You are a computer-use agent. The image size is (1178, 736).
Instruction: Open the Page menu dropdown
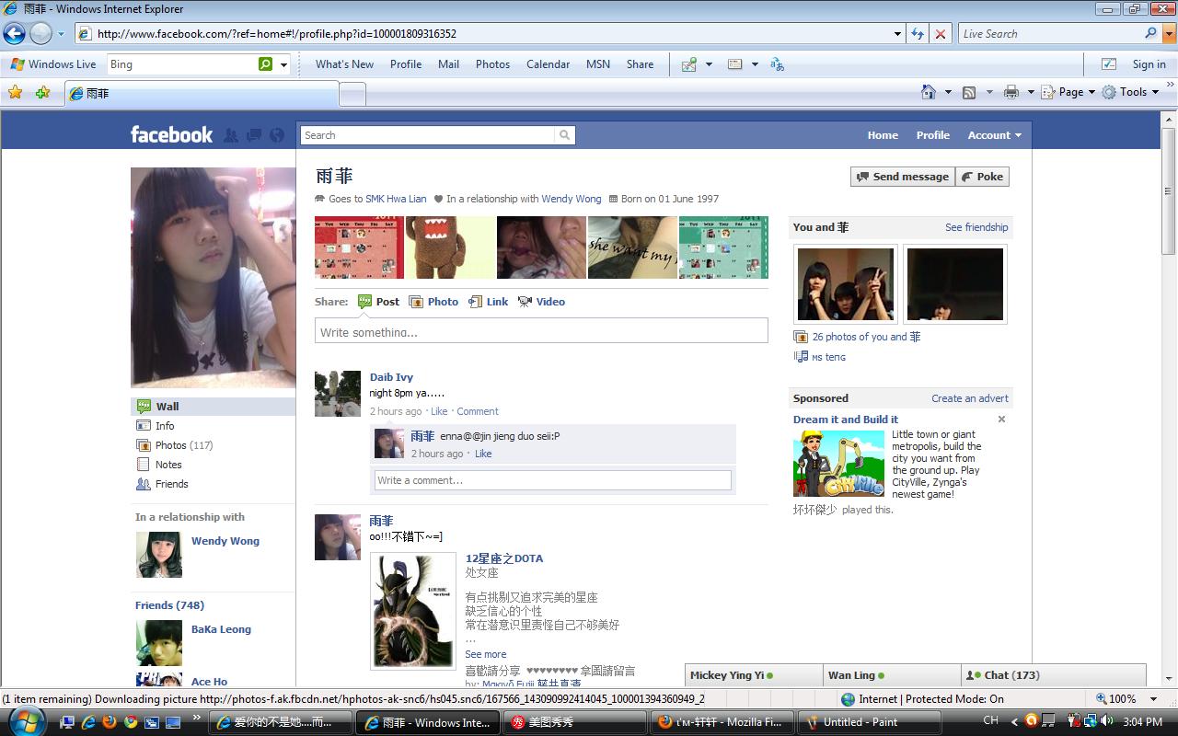pos(1068,92)
